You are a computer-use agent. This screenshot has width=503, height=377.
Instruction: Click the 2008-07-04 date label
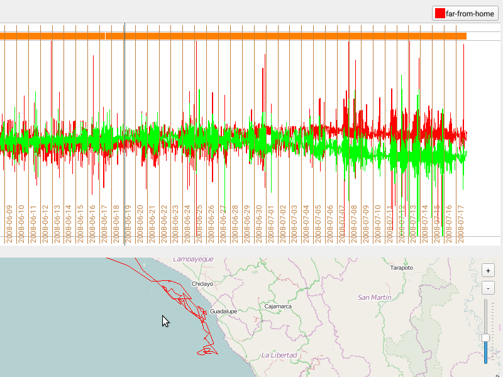coord(306,224)
